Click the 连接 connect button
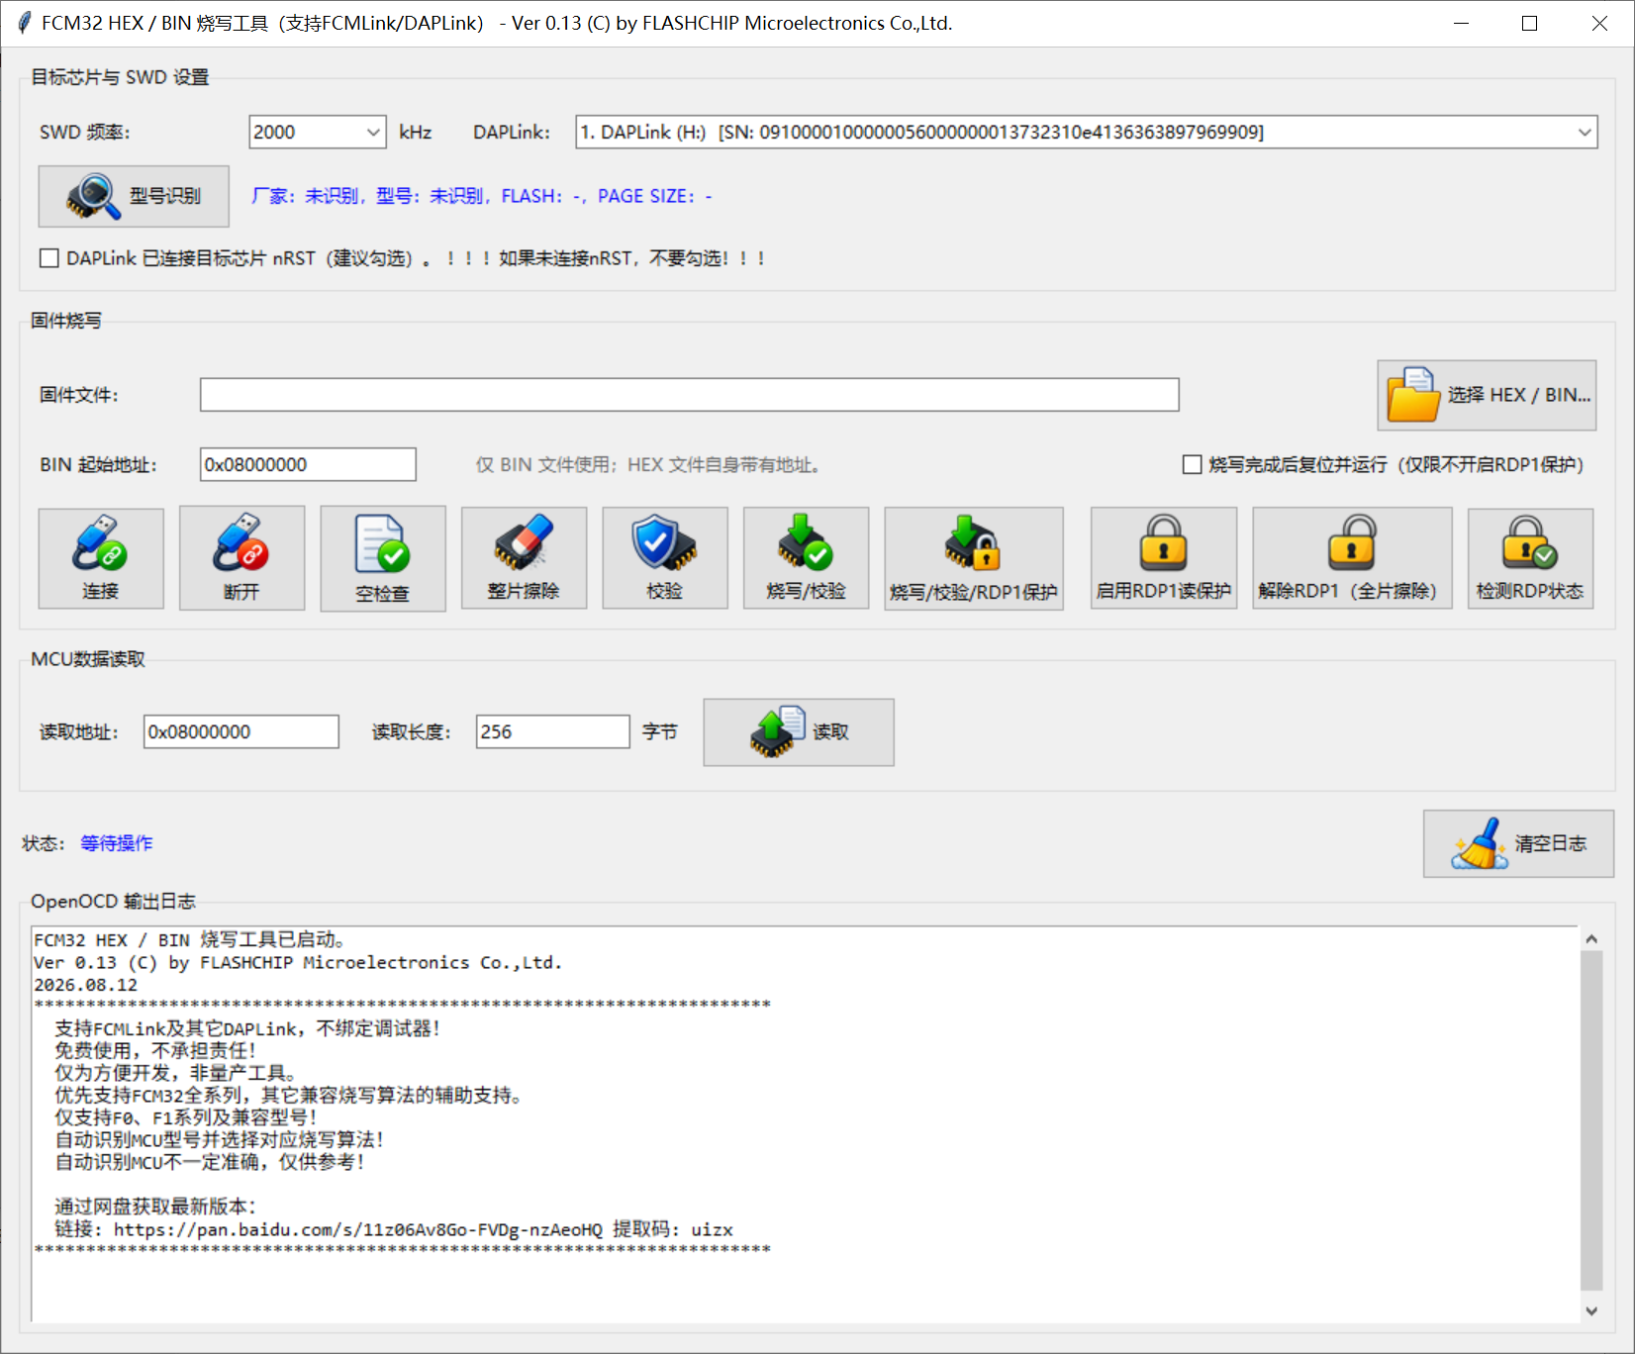 [101, 558]
